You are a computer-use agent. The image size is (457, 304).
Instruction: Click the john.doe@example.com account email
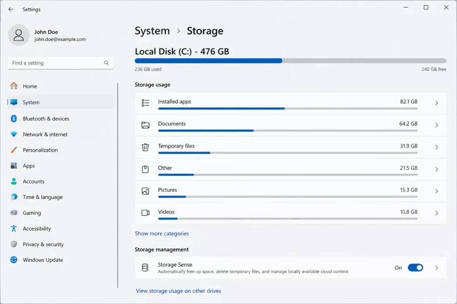coord(60,39)
